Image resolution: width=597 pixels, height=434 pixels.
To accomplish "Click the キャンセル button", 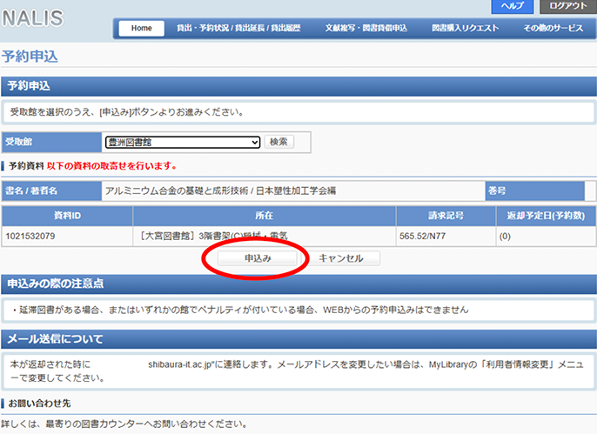I will pyautogui.click(x=341, y=258).
